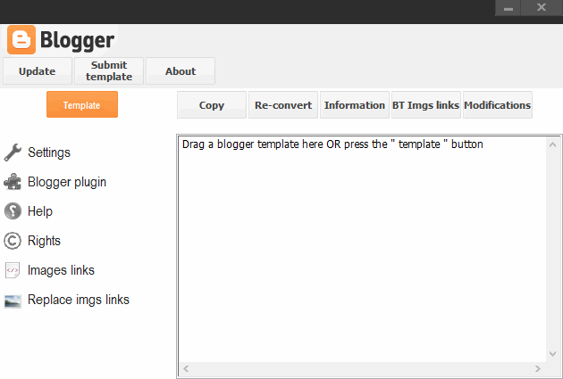The height and width of the screenshot is (379, 563).
Task: Click the horizontal scrollbar left arrow
Action: [x=186, y=368]
